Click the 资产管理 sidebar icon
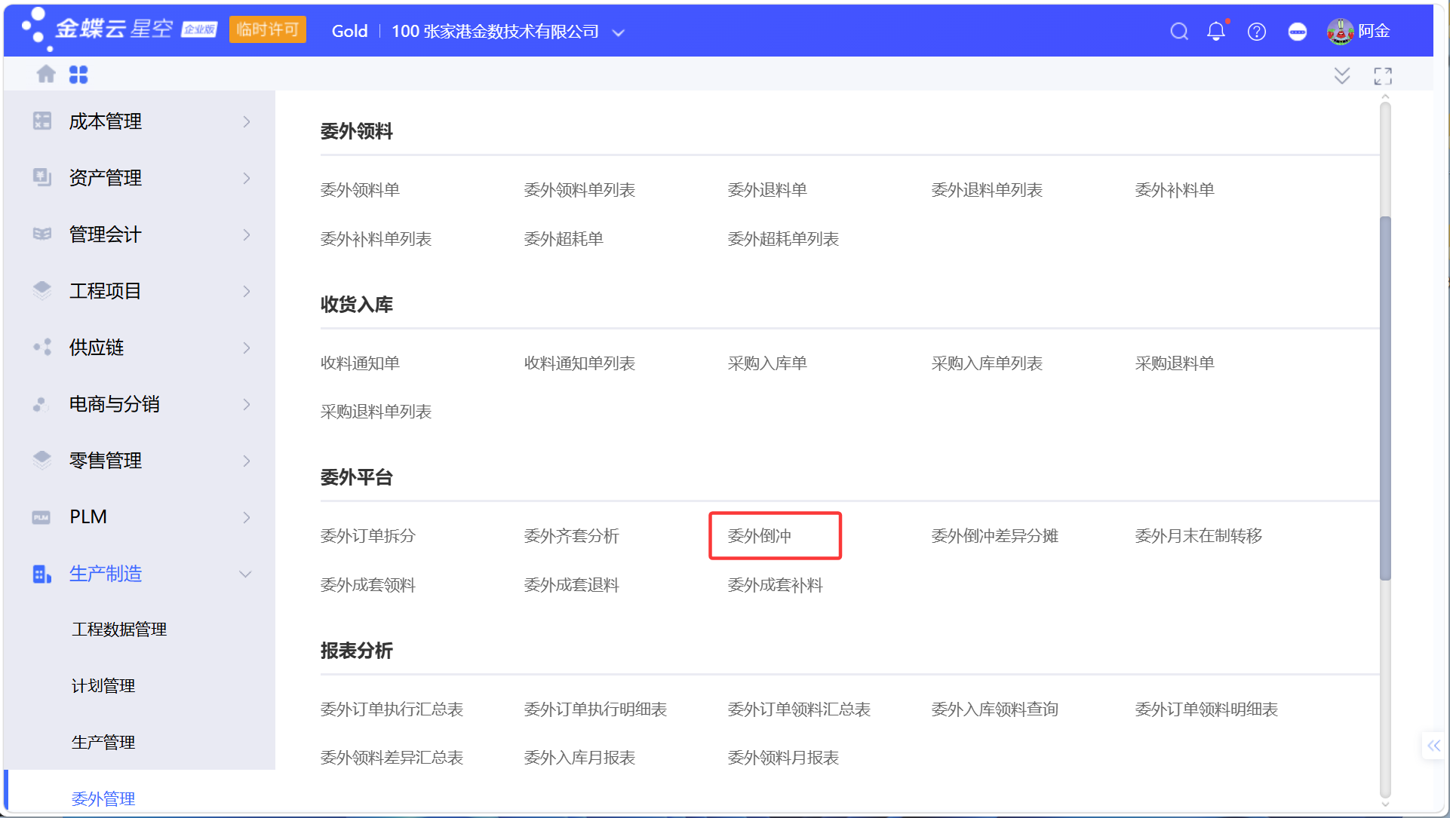 coord(42,177)
